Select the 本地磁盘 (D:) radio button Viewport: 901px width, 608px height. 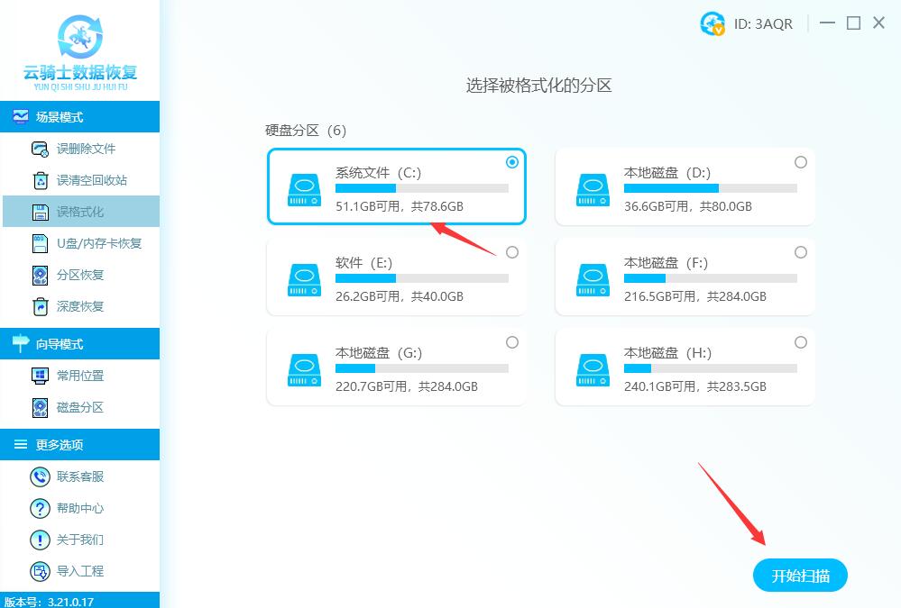coord(801,162)
